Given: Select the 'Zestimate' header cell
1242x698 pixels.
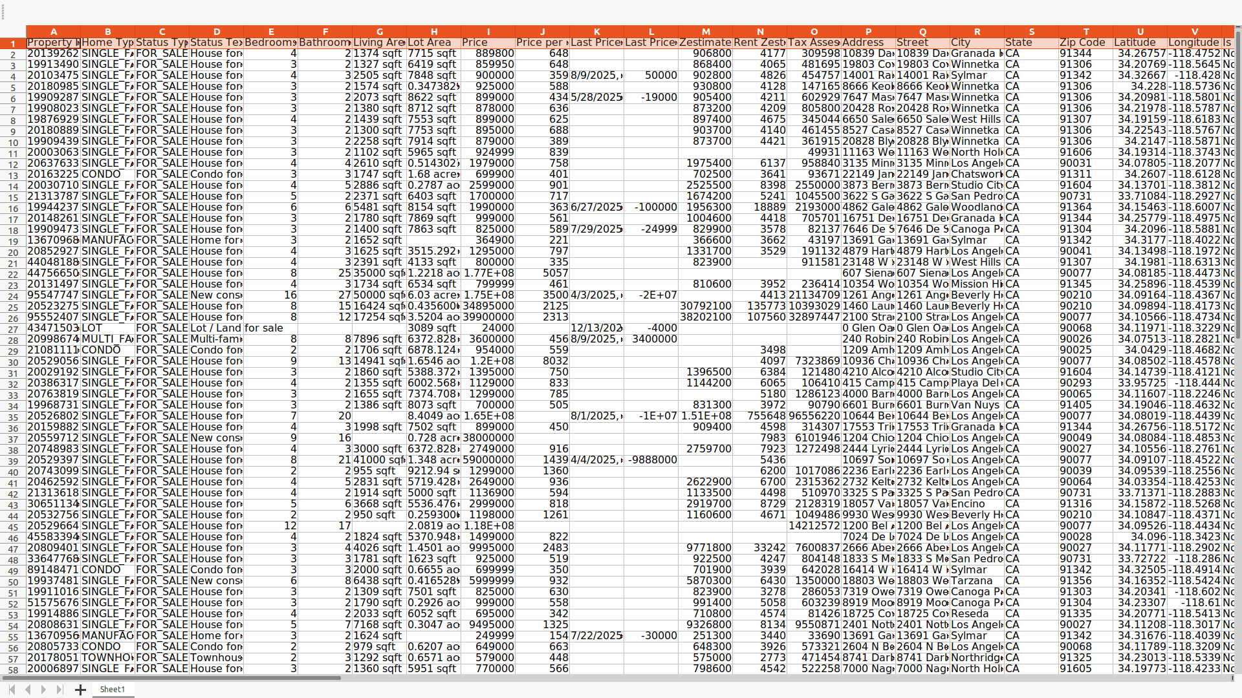Looking at the screenshot, I should (x=706, y=43).
